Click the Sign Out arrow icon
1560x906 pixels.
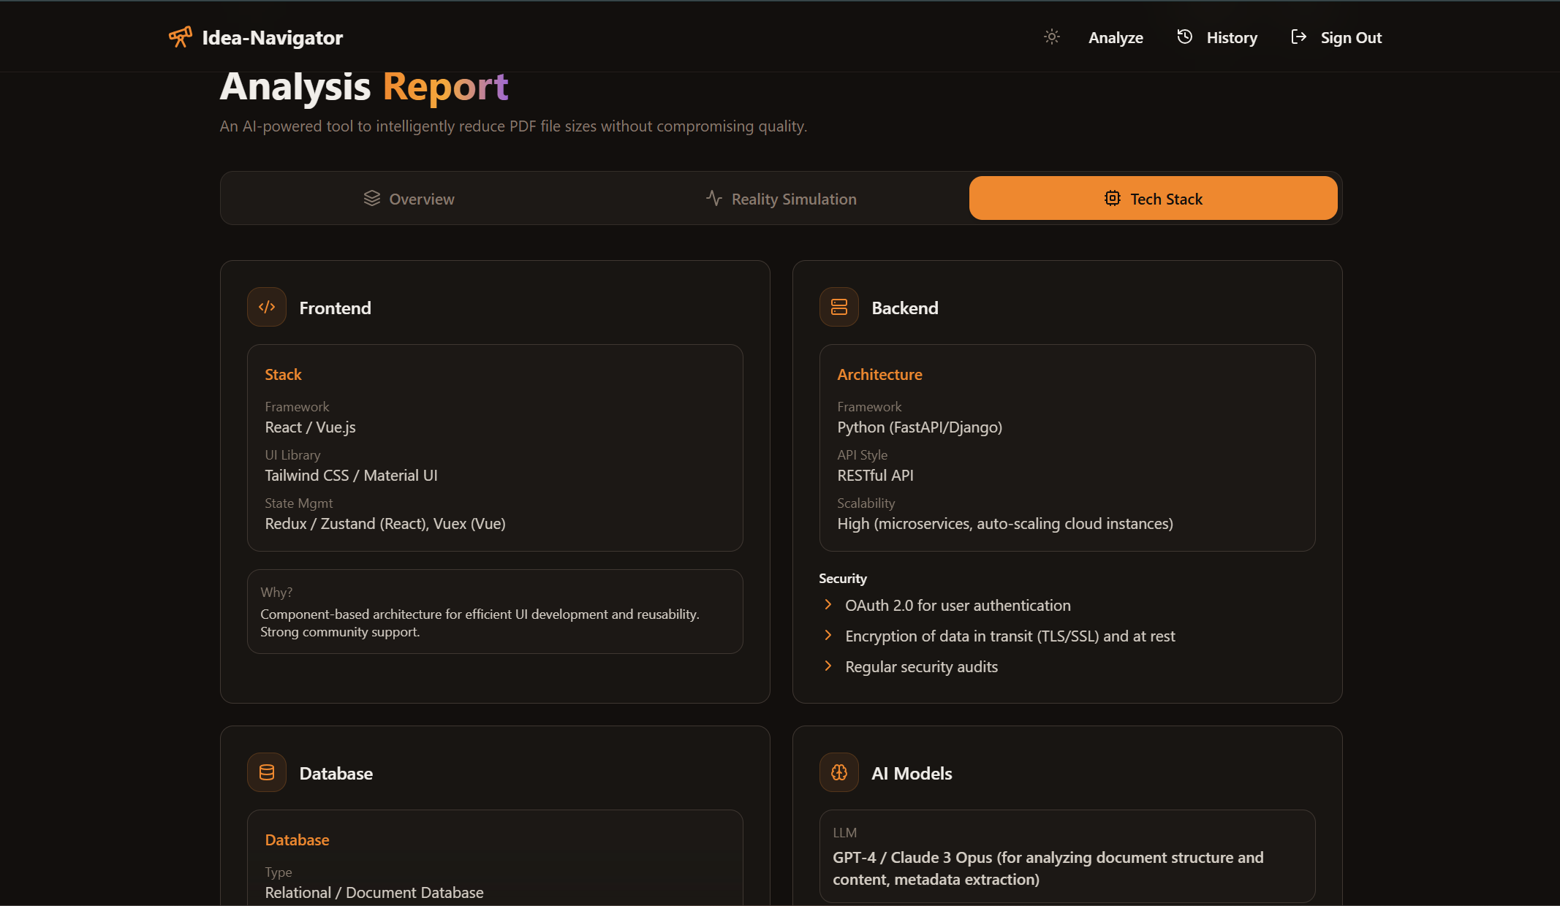tap(1298, 37)
